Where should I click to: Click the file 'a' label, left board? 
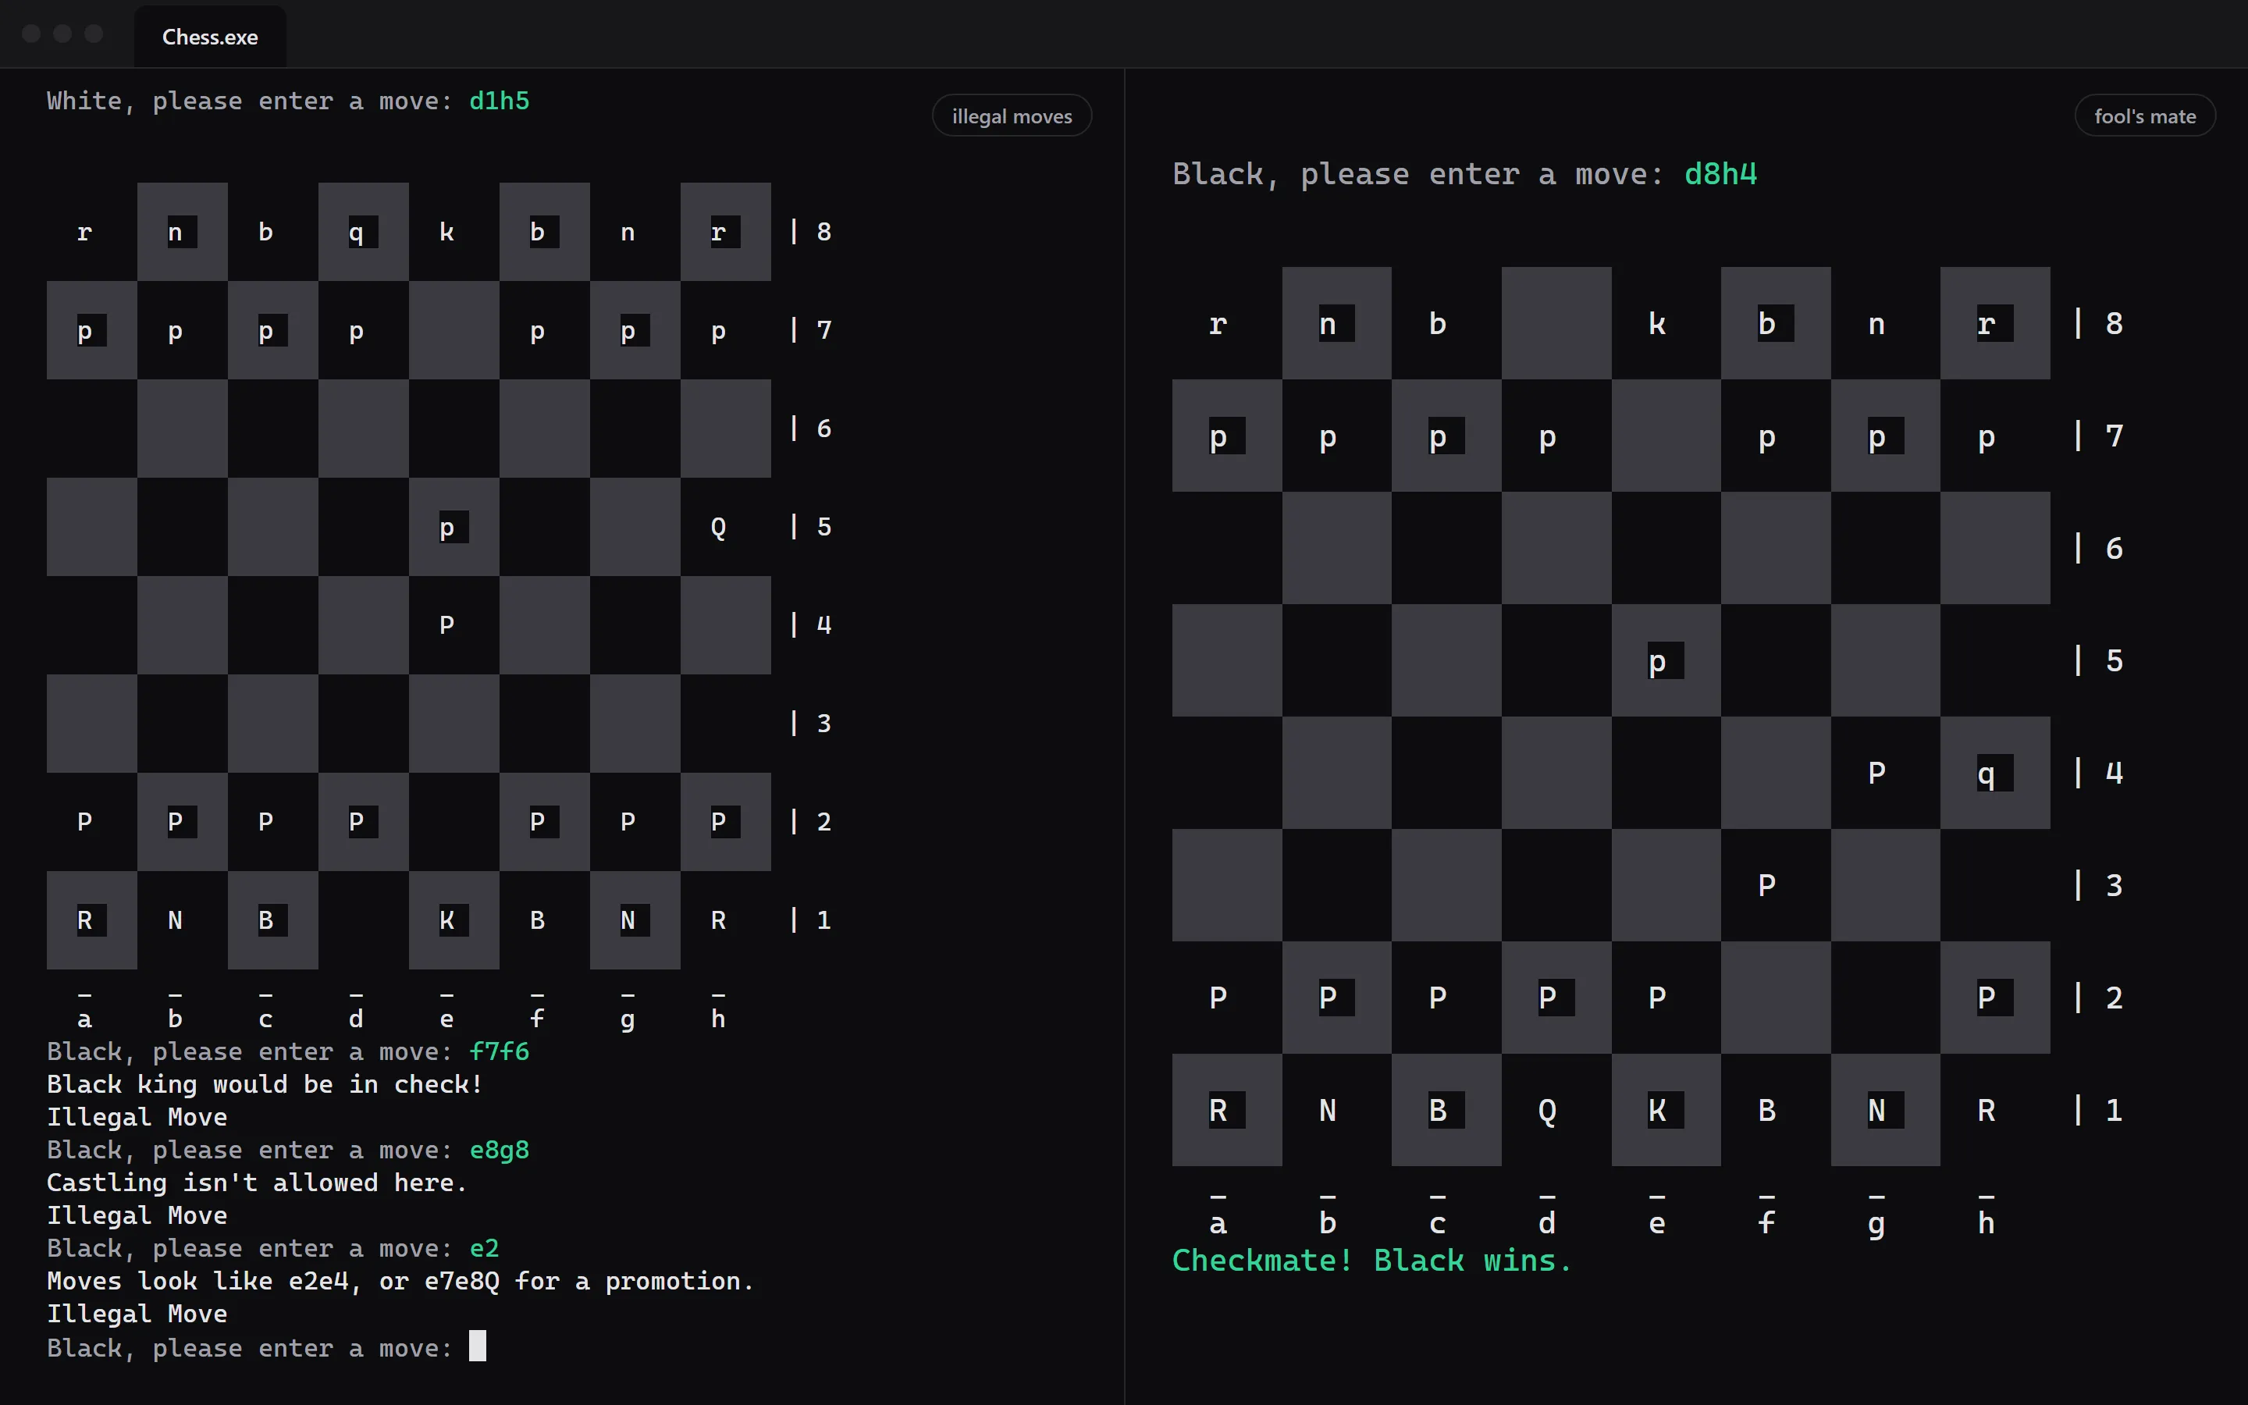[84, 1019]
